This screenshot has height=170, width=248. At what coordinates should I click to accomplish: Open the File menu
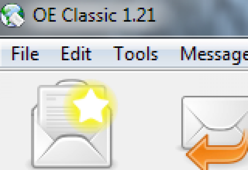tap(25, 54)
